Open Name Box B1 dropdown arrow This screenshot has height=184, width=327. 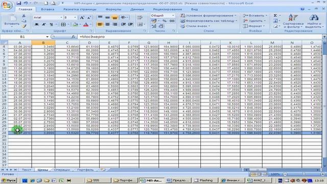point(48,37)
